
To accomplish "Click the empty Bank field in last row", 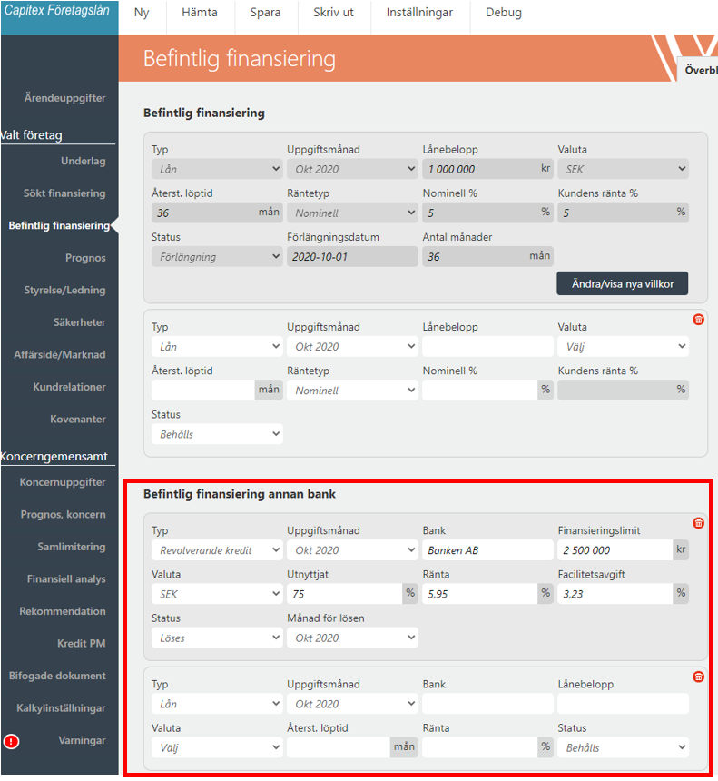I will (x=487, y=704).
